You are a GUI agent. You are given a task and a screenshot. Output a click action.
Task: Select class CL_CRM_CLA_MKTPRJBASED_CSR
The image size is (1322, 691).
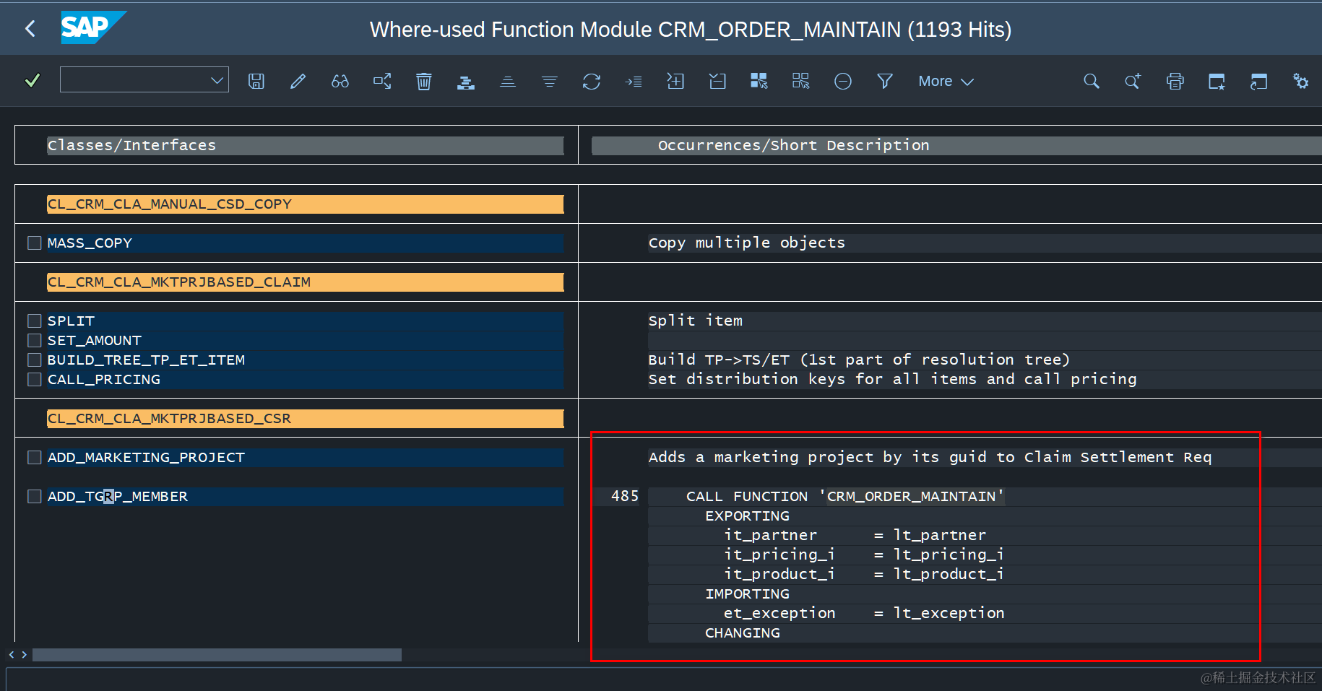tap(305, 419)
